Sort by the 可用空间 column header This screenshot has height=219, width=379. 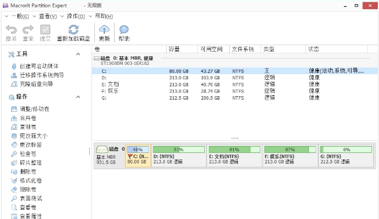click(x=214, y=49)
